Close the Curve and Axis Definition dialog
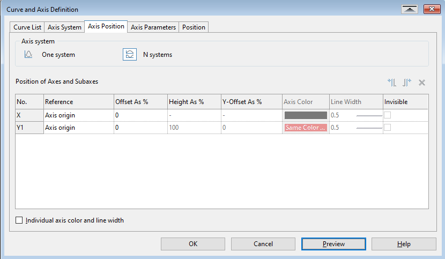The image size is (445, 259). (431, 9)
